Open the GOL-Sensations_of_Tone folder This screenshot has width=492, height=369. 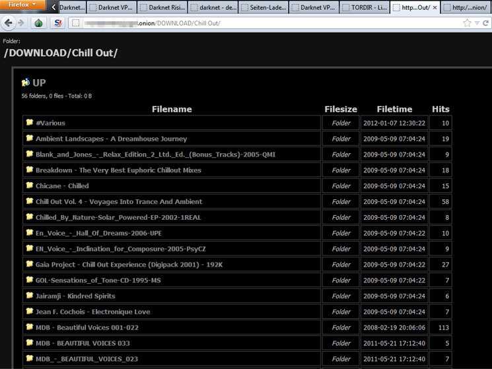click(x=98, y=281)
